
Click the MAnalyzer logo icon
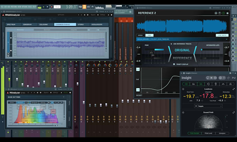pyautogui.click(x=8, y=93)
